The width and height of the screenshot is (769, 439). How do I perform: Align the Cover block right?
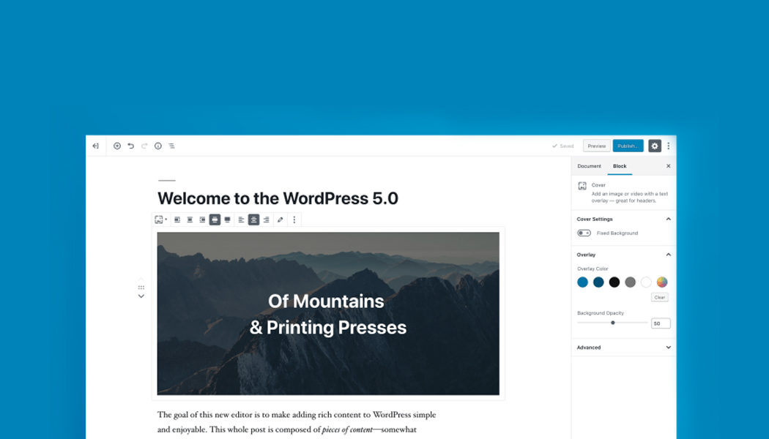point(202,220)
